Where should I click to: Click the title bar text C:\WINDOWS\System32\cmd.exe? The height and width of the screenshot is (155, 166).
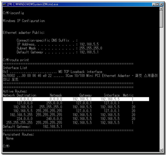point(36,4)
